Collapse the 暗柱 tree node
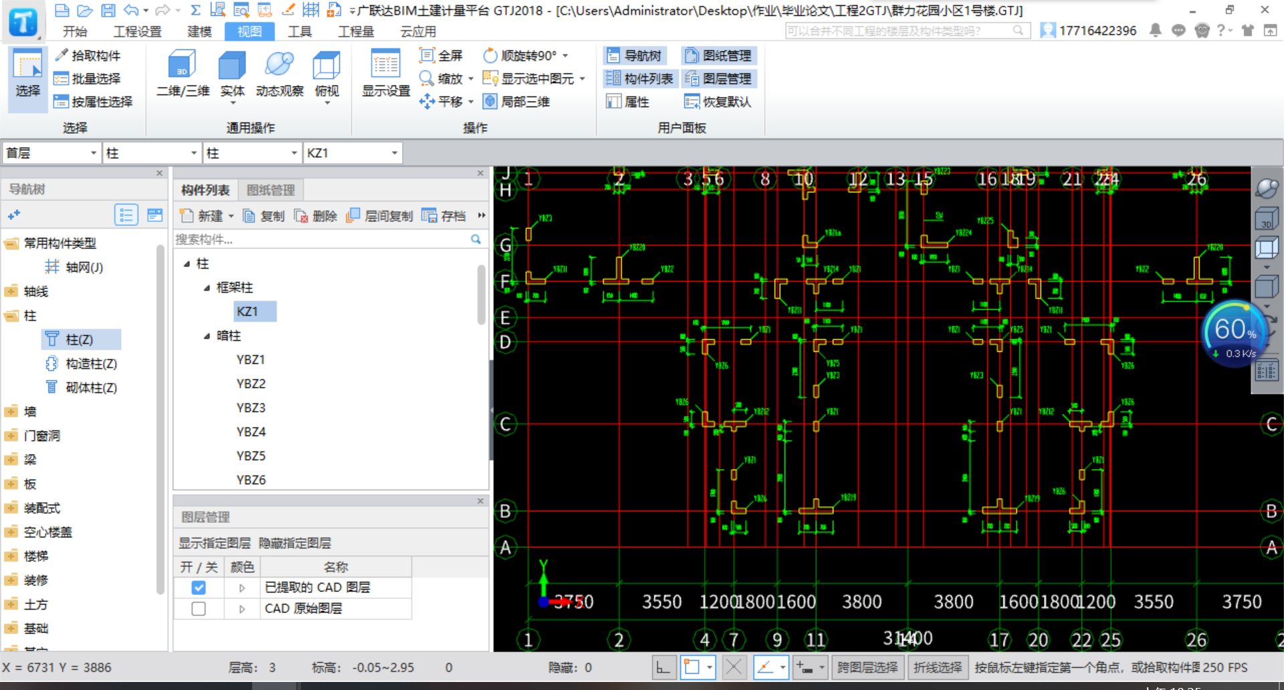This screenshot has width=1284, height=690. click(x=207, y=336)
